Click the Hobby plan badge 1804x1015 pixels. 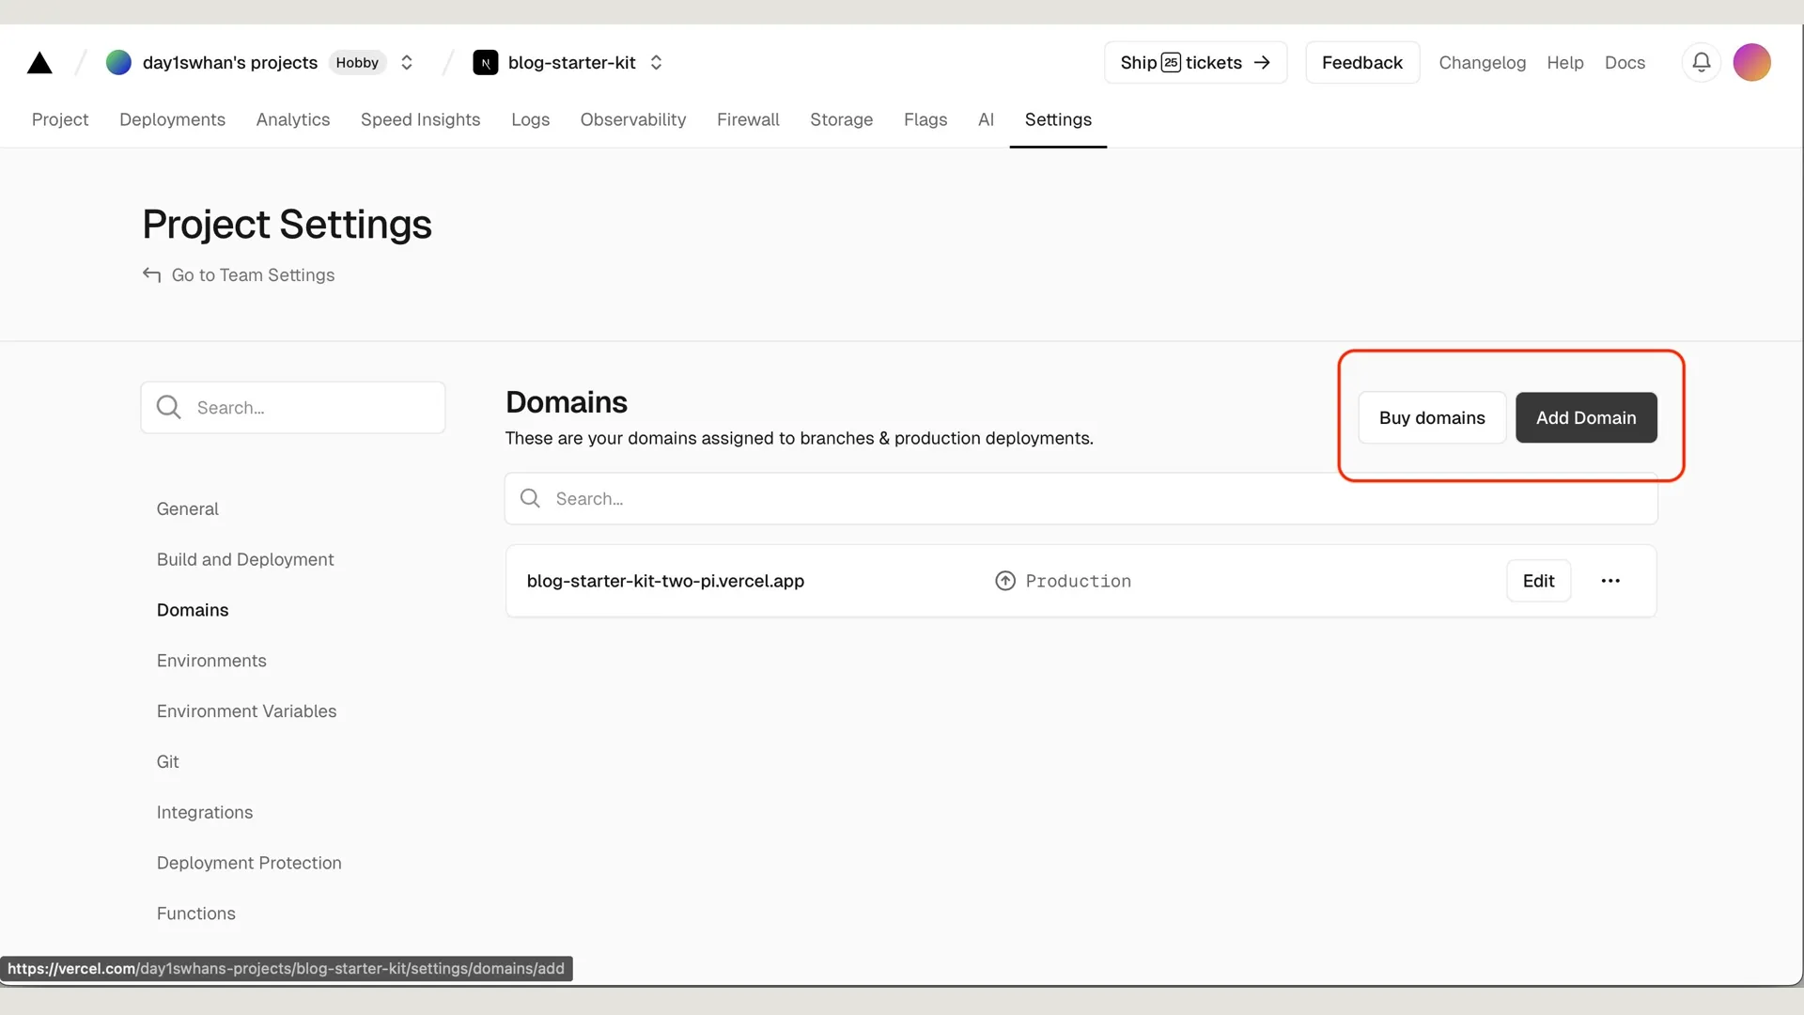coord(357,63)
